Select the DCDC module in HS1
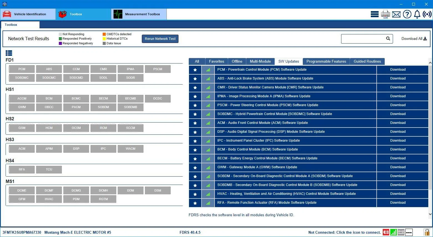 point(158,98)
